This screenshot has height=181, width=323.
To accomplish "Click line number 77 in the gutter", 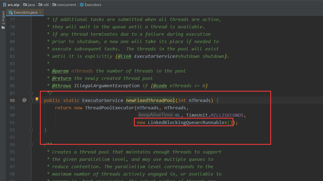I will (x=12, y=20).
